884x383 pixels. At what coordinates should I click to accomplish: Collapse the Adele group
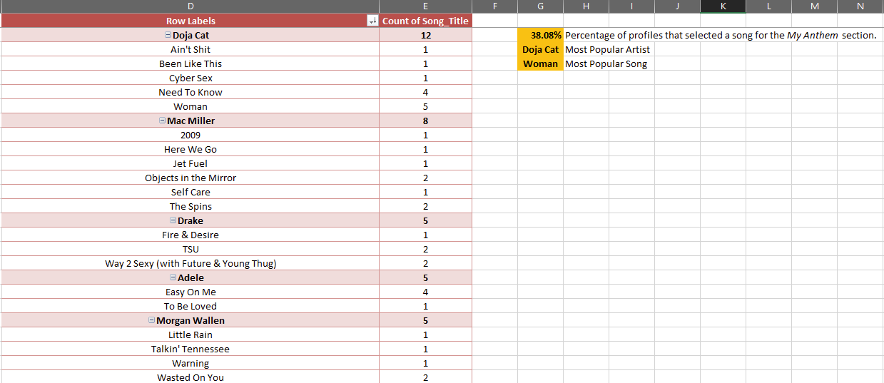[173, 277]
